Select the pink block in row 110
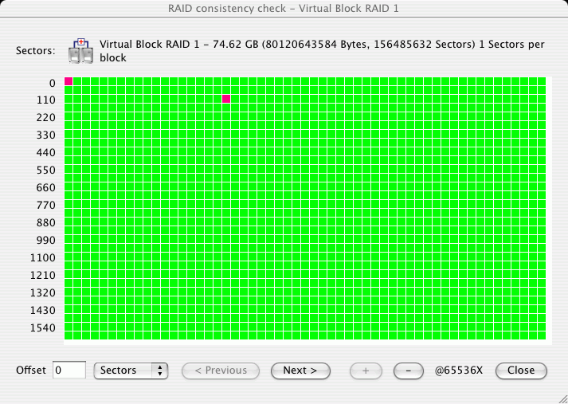Screen dimensions: 568x404 tap(226, 99)
